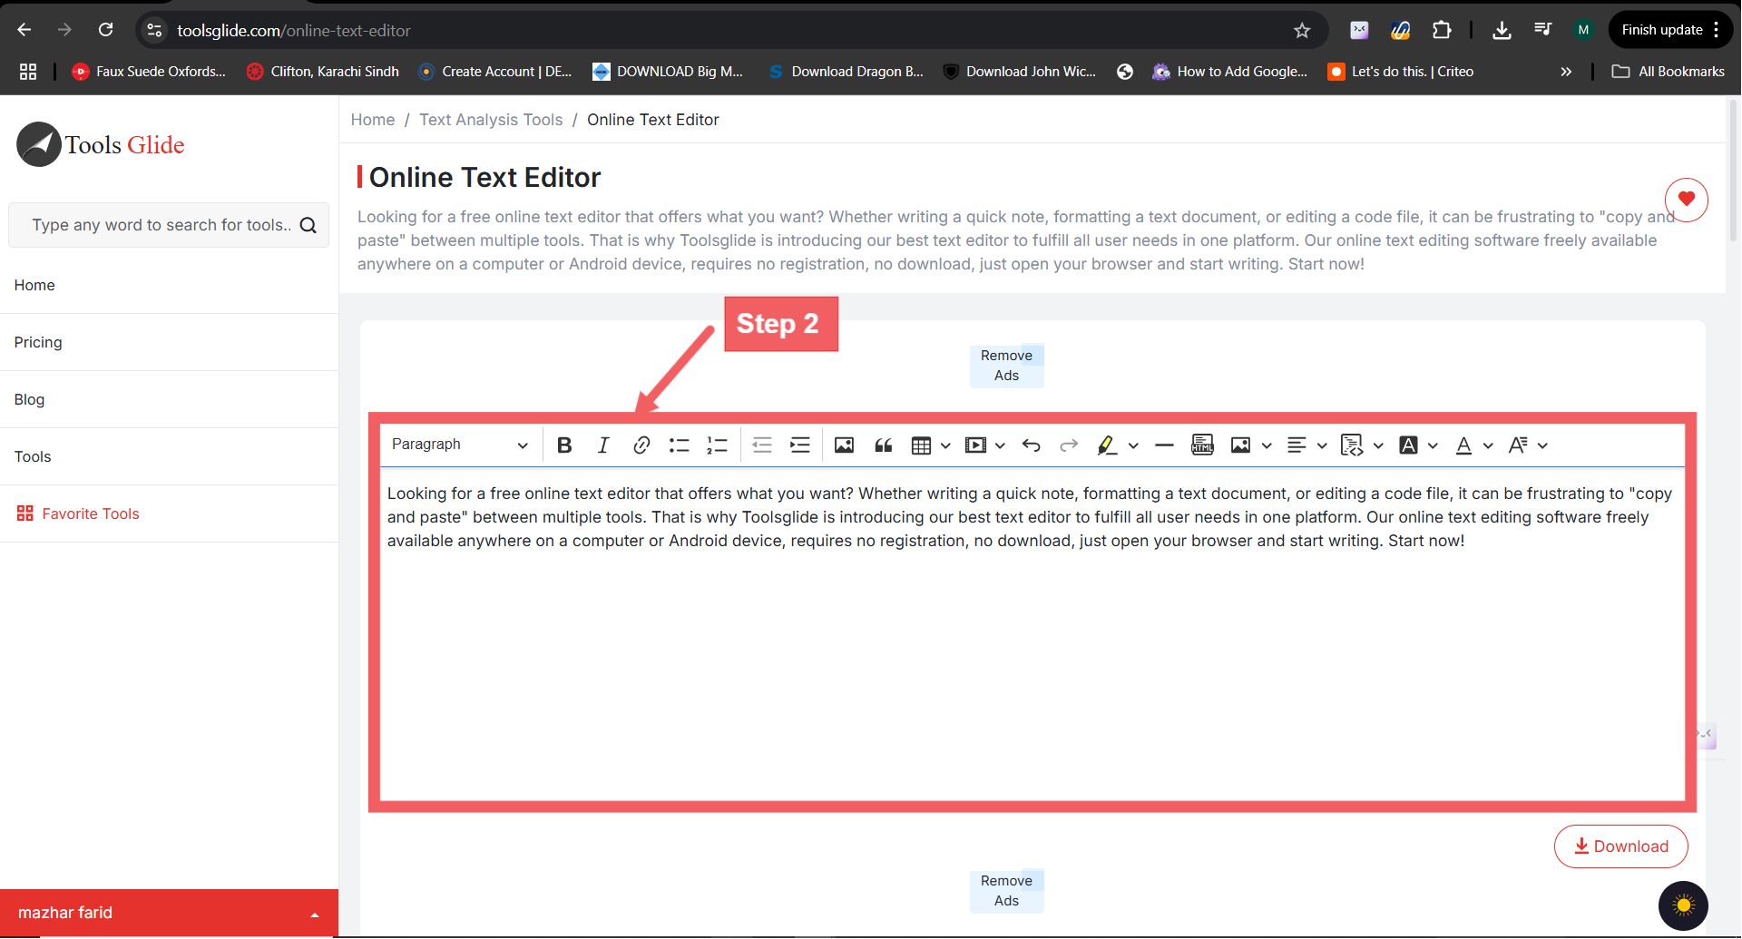
Task: Select the bulleted list icon
Action: 679,445
